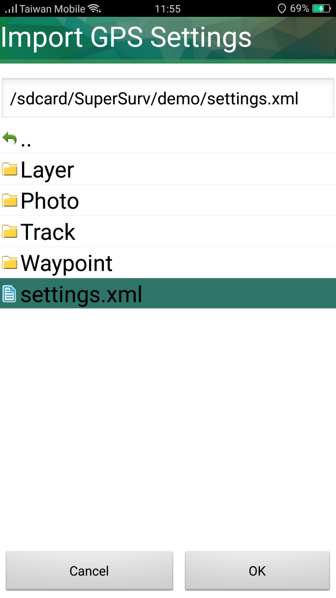Open the Waypoint folder
Viewport: 336px width, 598px height.
[168, 263]
